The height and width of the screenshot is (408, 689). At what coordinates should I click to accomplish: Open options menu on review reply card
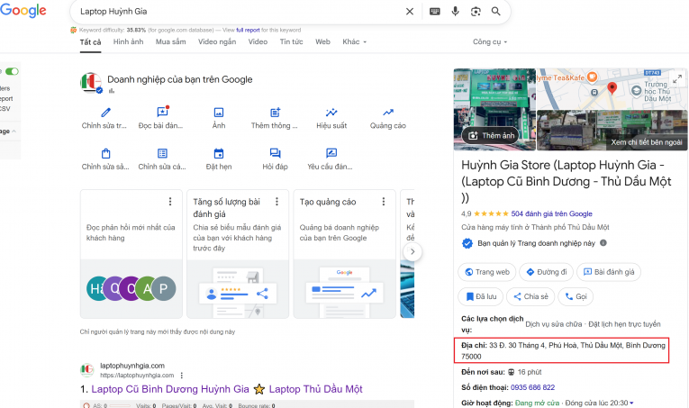click(170, 202)
